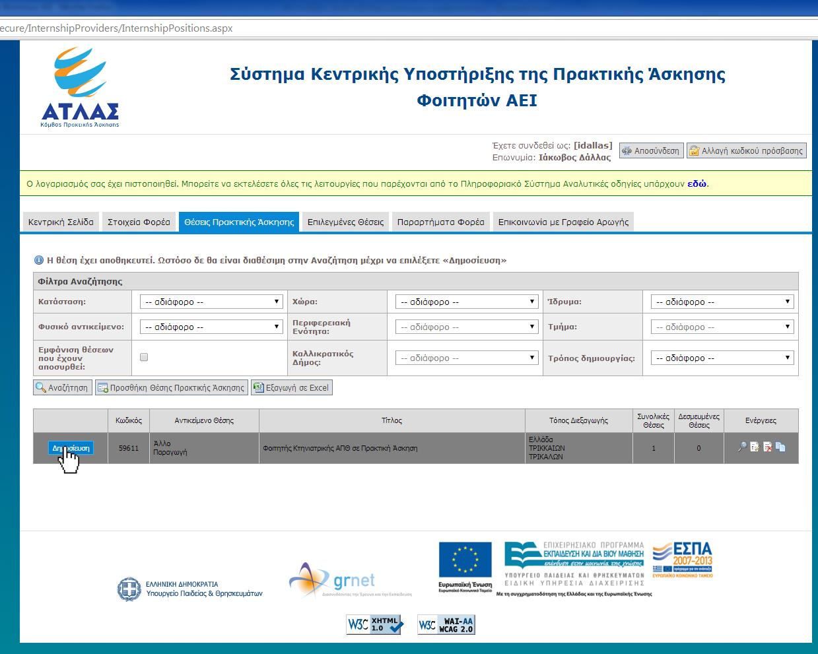The height and width of the screenshot is (654, 818).
Task: Click the grnet logo in footer
Action: [350, 581]
